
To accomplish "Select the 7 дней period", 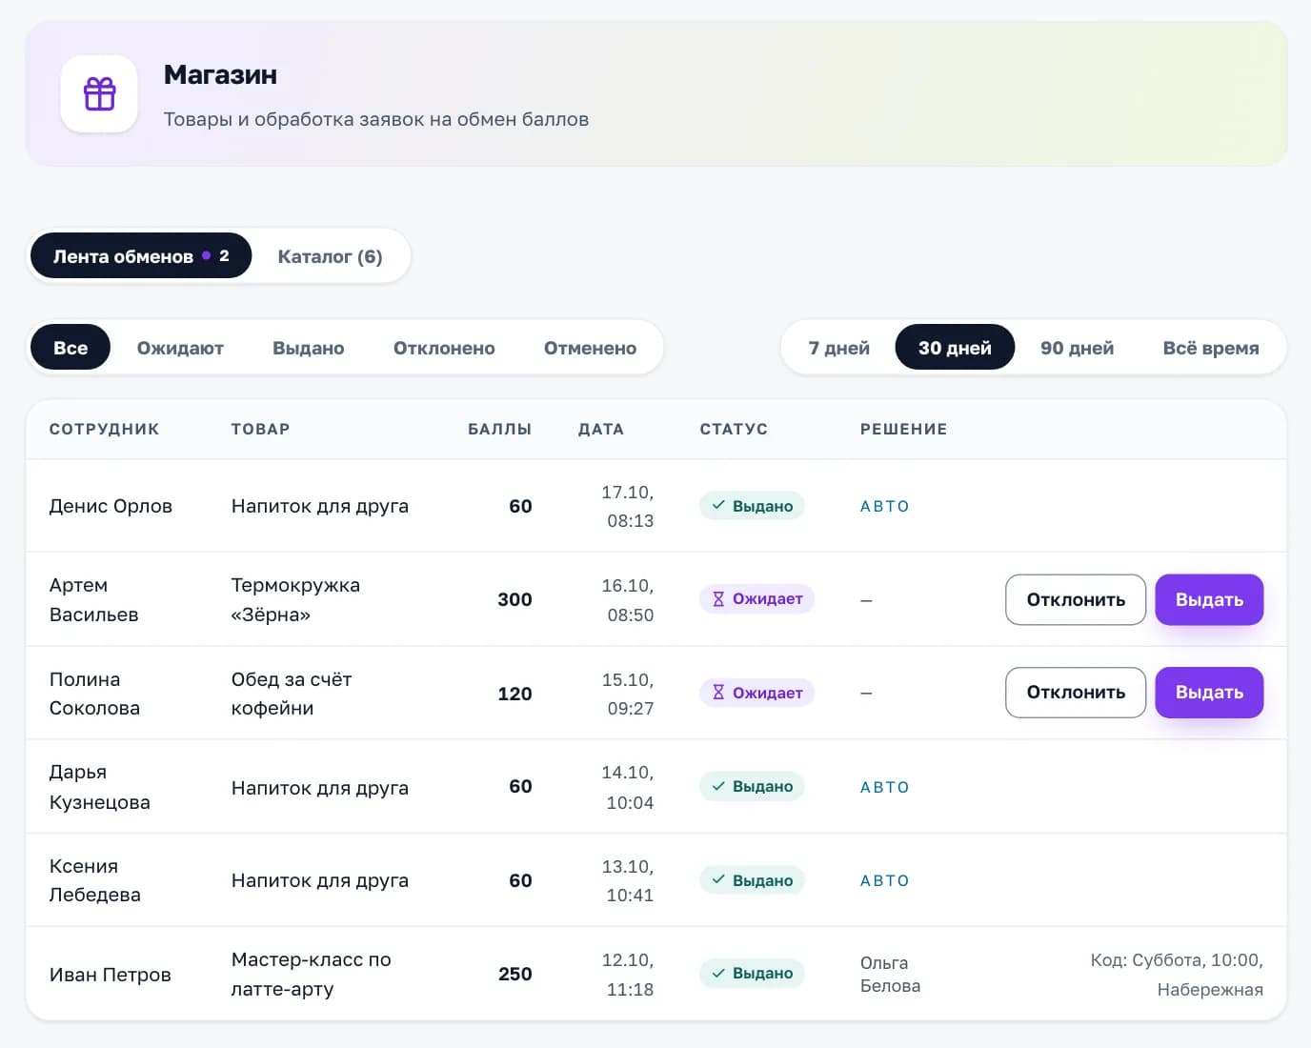I will (x=839, y=348).
